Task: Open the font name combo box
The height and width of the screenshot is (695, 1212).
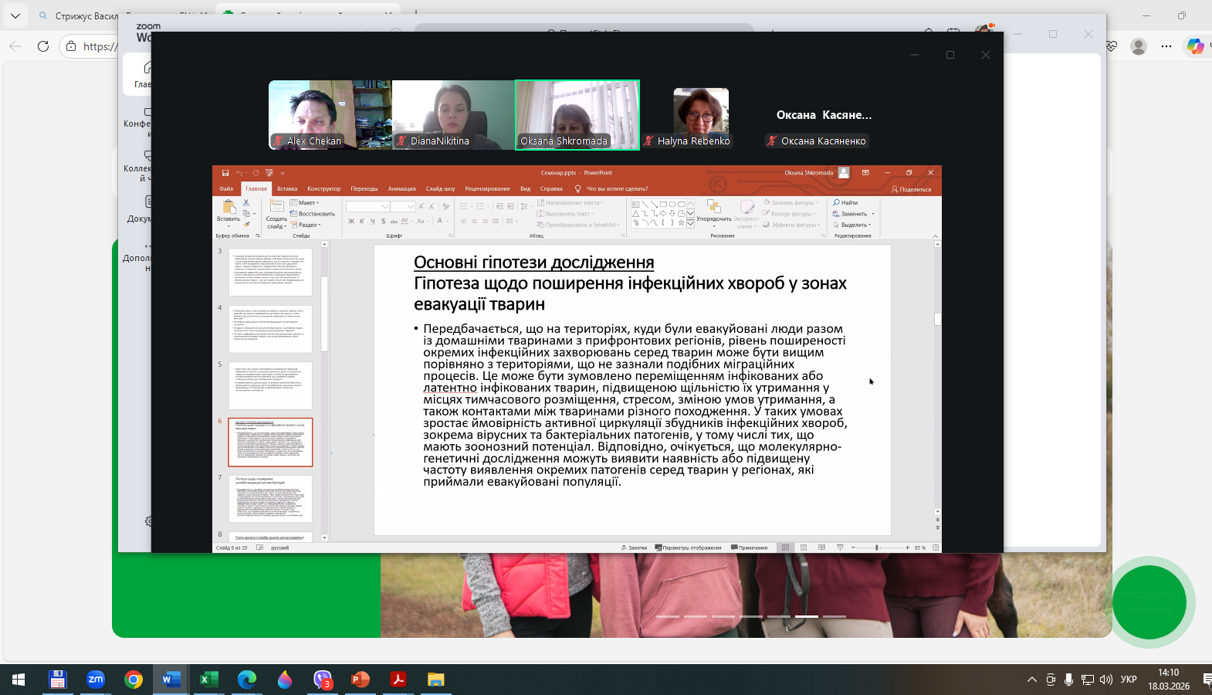Action: [367, 207]
